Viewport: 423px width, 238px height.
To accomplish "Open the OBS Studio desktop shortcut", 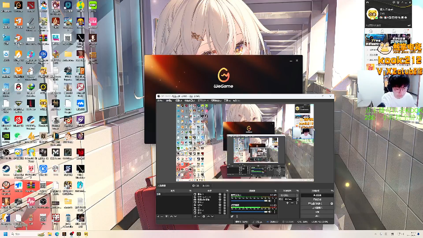I will [6, 153].
